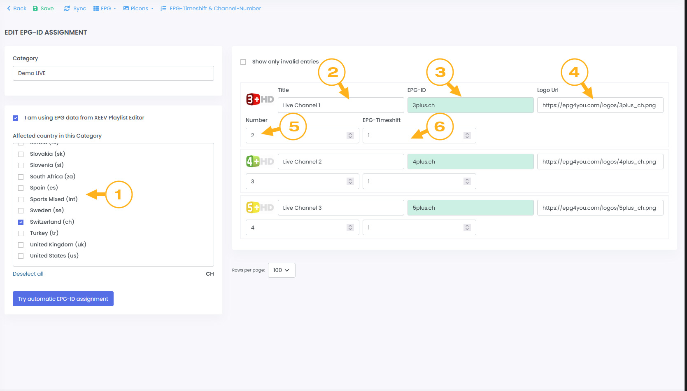Click the 4+ HD channel logo
Viewport: 687px width, 391px height.
260,162
